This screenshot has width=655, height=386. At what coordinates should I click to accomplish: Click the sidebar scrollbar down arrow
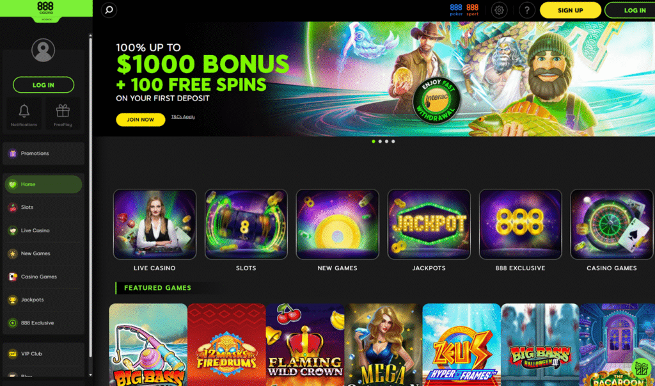91,375
